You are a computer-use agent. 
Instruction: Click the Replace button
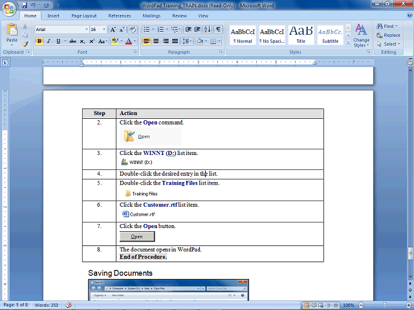click(x=388, y=35)
